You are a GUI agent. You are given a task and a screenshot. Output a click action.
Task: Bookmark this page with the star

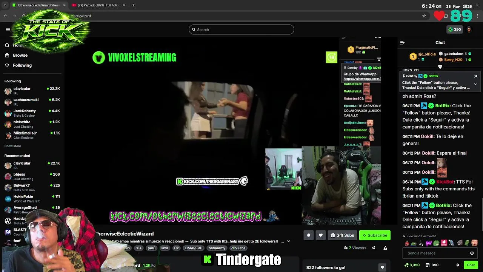(424, 16)
